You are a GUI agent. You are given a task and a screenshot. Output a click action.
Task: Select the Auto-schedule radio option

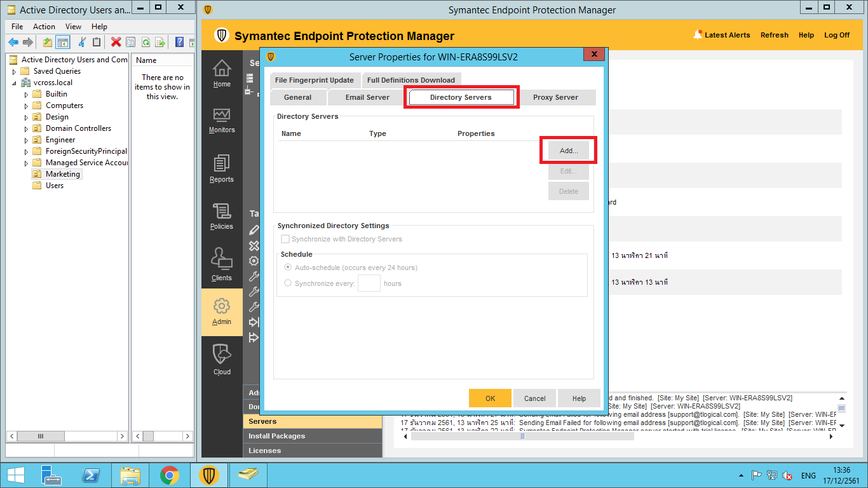288,268
